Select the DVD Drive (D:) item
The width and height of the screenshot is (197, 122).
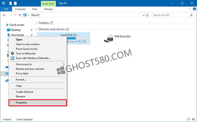pos(117,38)
